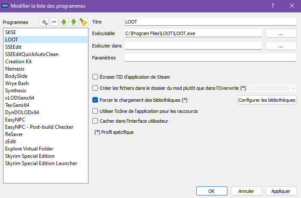
Task: Select zEdit in the programs list
Action: click(x=46, y=142)
